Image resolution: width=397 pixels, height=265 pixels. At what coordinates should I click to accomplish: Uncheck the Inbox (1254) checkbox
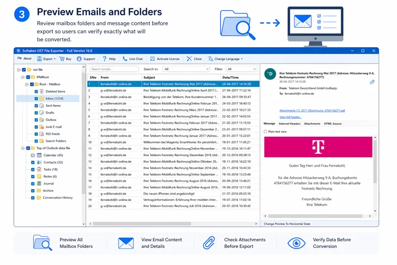(36, 99)
